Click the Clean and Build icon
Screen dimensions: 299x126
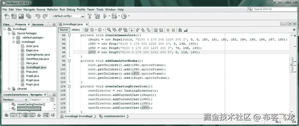pyautogui.click(x=97, y=16)
